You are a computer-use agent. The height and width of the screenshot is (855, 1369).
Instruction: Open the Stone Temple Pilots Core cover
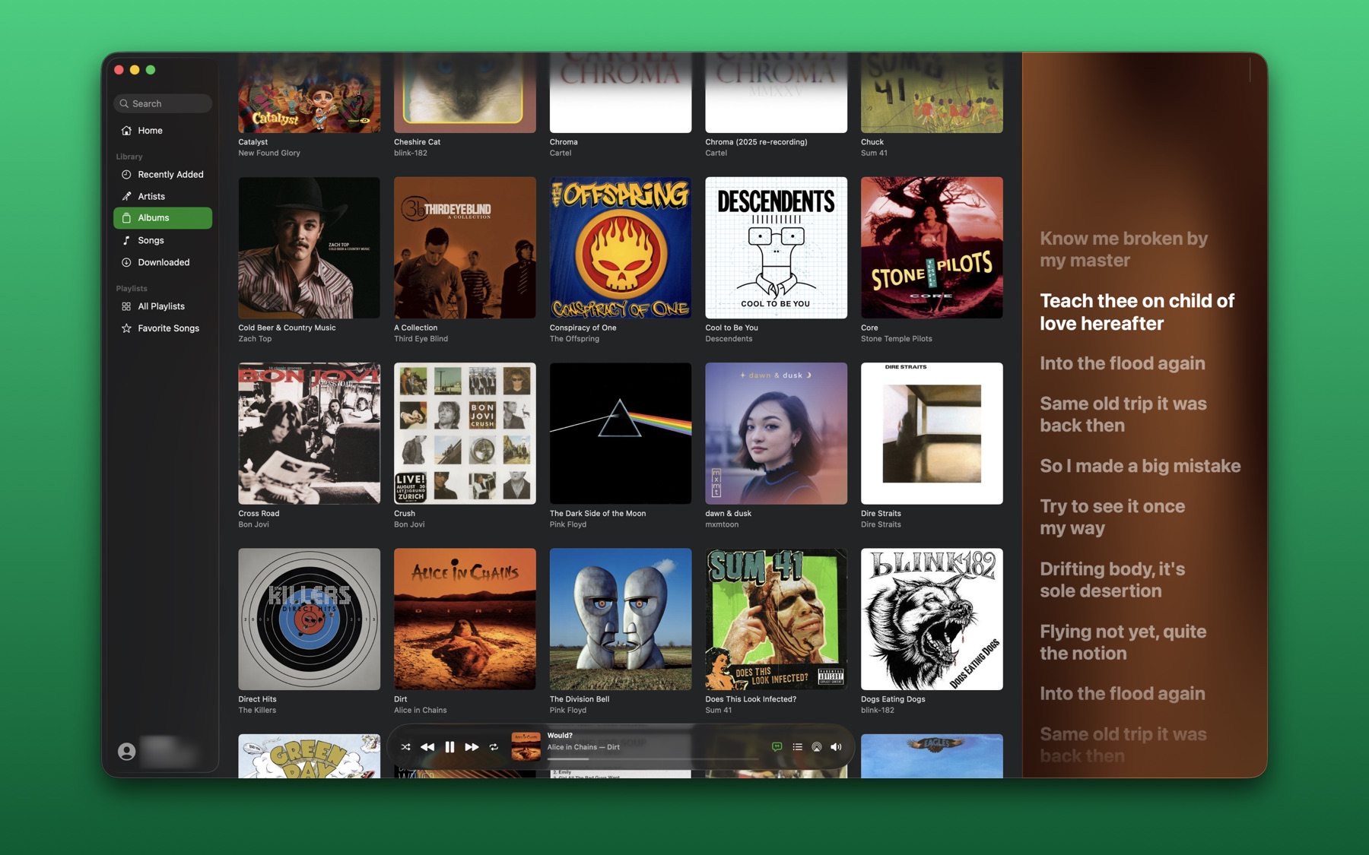pos(932,248)
